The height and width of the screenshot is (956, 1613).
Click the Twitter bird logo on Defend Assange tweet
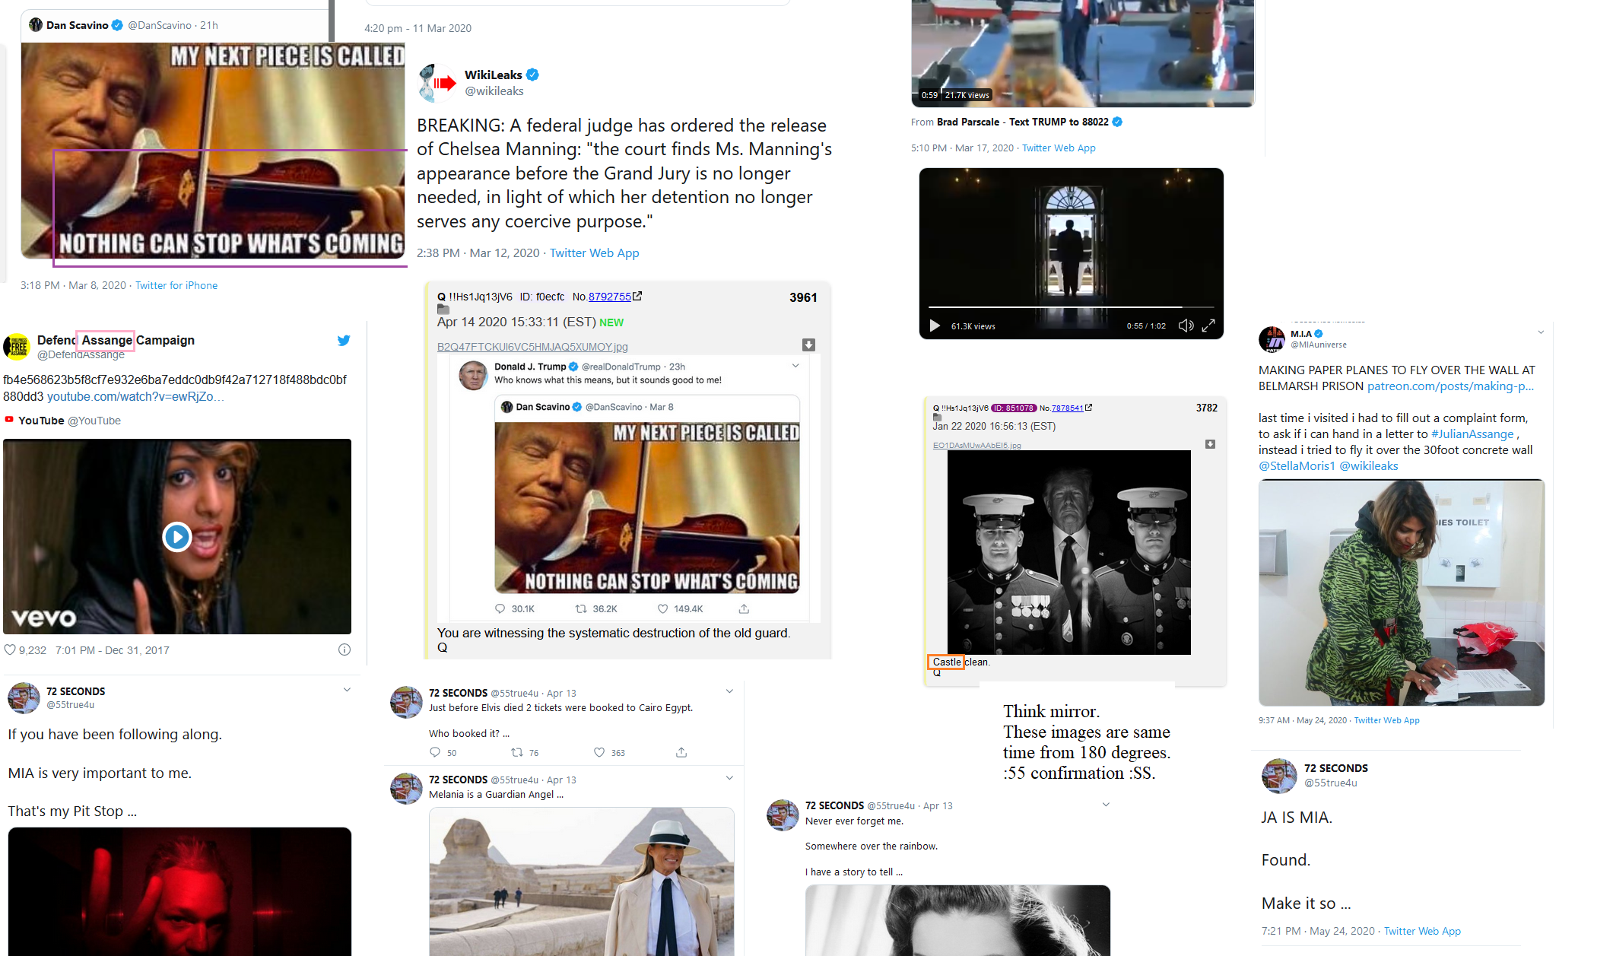(344, 341)
